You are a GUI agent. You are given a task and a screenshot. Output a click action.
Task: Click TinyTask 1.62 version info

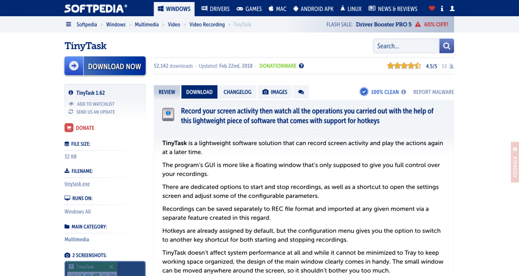point(90,93)
